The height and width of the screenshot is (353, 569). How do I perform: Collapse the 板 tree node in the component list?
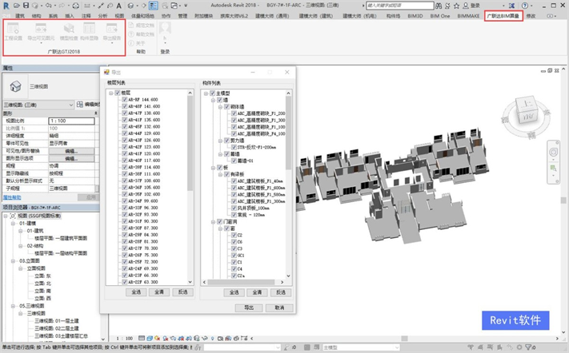(x=214, y=168)
